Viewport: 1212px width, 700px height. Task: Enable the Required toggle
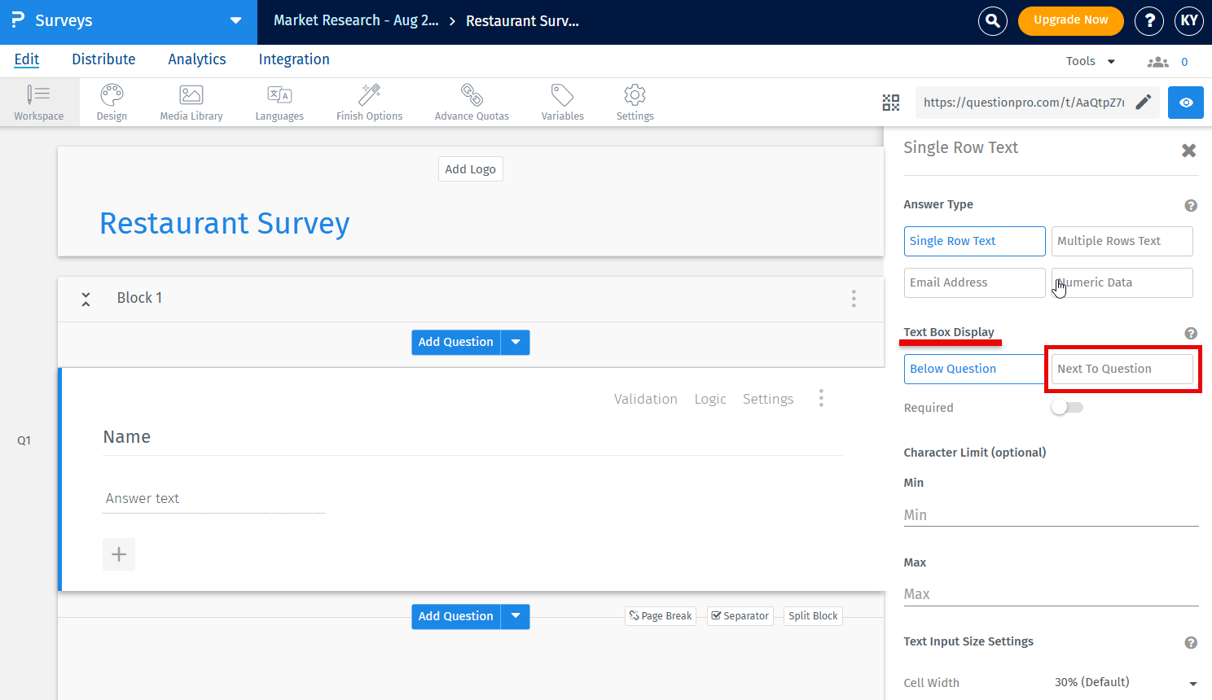point(1067,407)
